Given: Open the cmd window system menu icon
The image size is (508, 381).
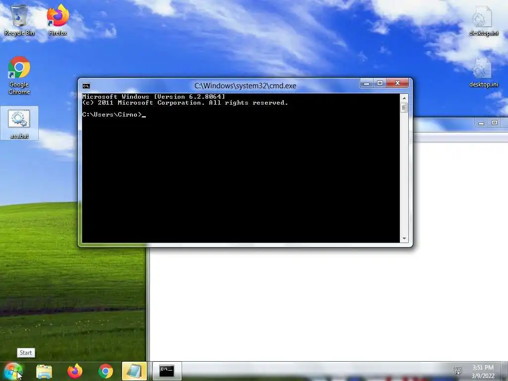Looking at the screenshot, I should (x=86, y=86).
